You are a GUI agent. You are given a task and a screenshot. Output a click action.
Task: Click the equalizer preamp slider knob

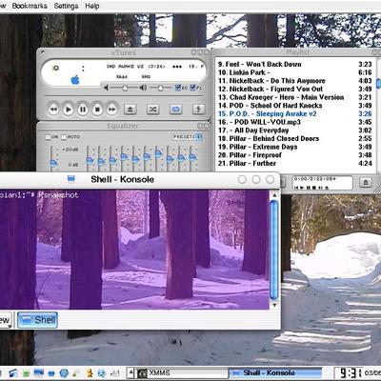pos(53,163)
